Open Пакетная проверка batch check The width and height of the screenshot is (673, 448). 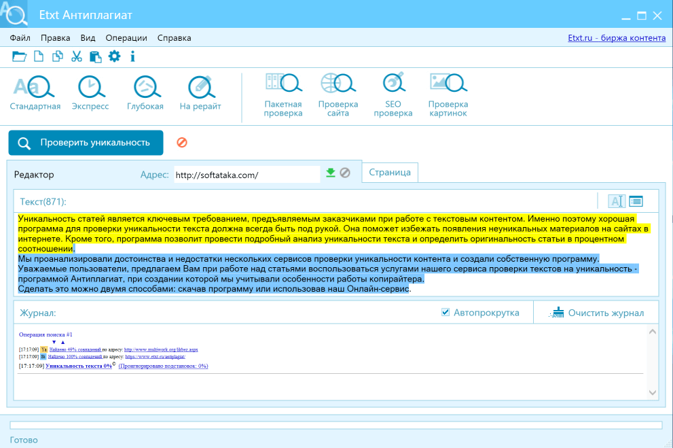[283, 94]
